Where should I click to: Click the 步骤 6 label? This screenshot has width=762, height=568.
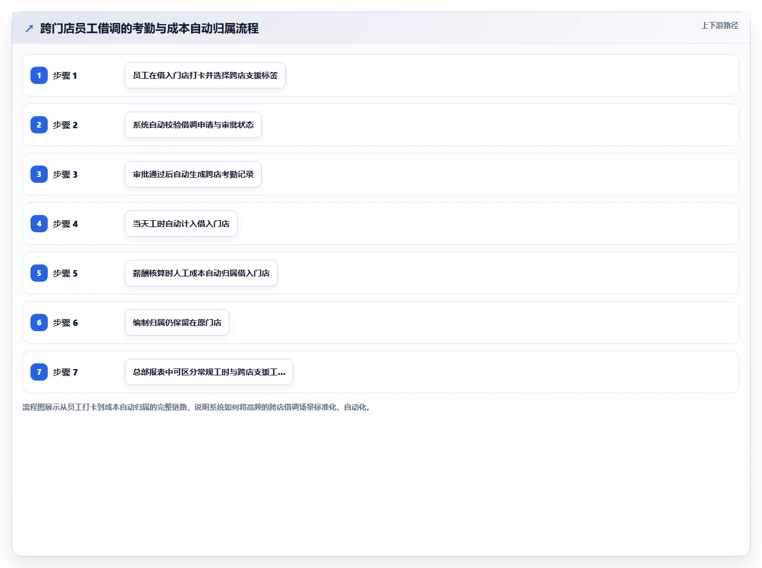coord(65,323)
